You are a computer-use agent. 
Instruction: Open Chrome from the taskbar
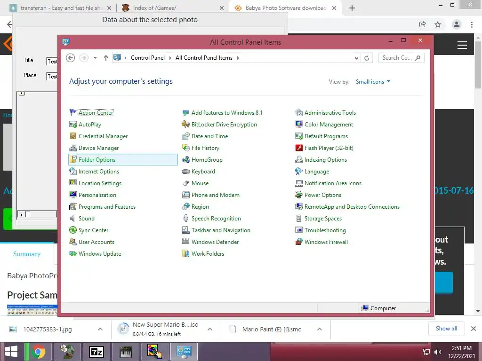(x=38, y=352)
